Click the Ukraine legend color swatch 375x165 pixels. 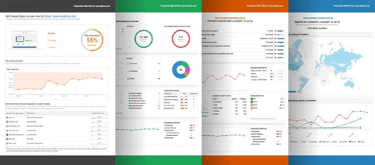(292, 142)
